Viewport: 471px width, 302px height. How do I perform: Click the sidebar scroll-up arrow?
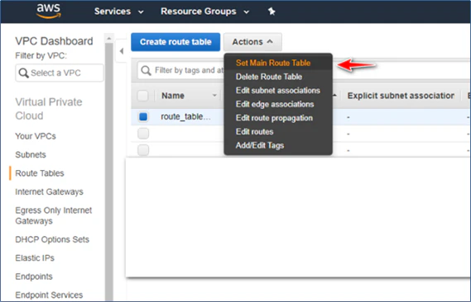point(109,38)
